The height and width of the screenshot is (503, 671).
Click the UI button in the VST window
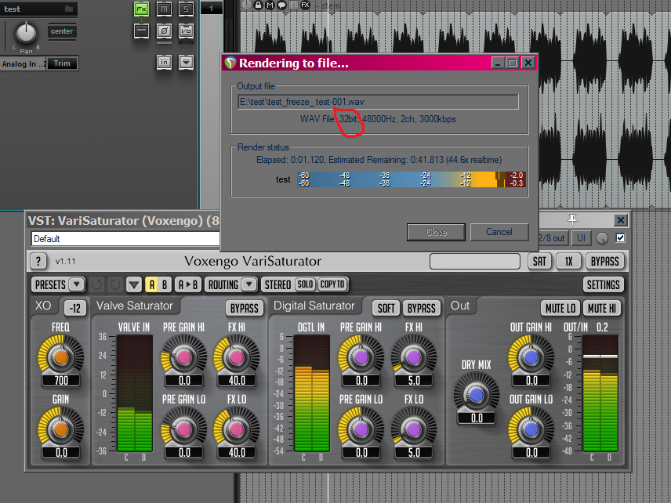pyautogui.click(x=581, y=238)
